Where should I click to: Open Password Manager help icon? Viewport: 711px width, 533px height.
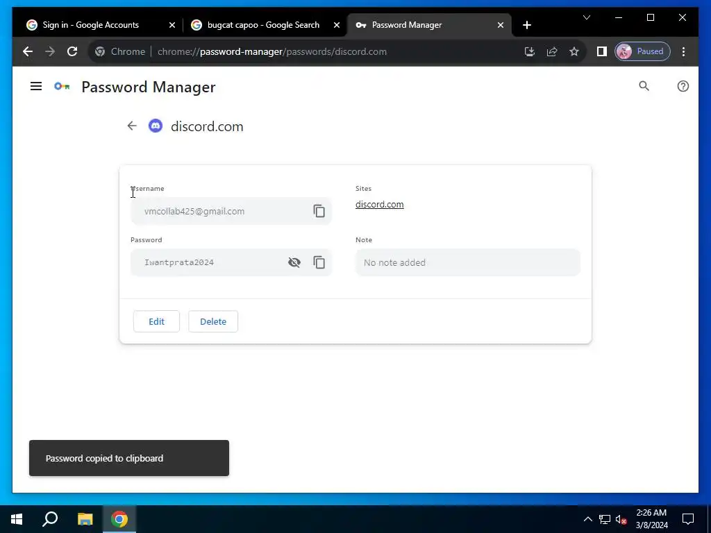click(683, 86)
